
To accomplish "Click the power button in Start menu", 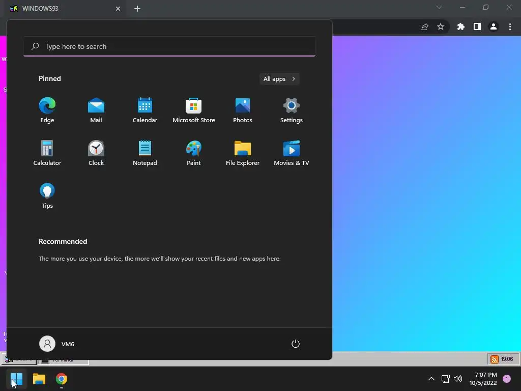I will (x=296, y=344).
